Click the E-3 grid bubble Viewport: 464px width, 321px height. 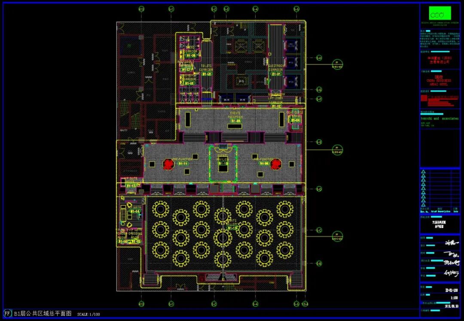point(226,9)
